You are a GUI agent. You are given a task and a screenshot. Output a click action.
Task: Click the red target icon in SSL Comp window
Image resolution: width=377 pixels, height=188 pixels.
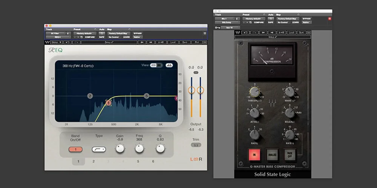point(329,19)
